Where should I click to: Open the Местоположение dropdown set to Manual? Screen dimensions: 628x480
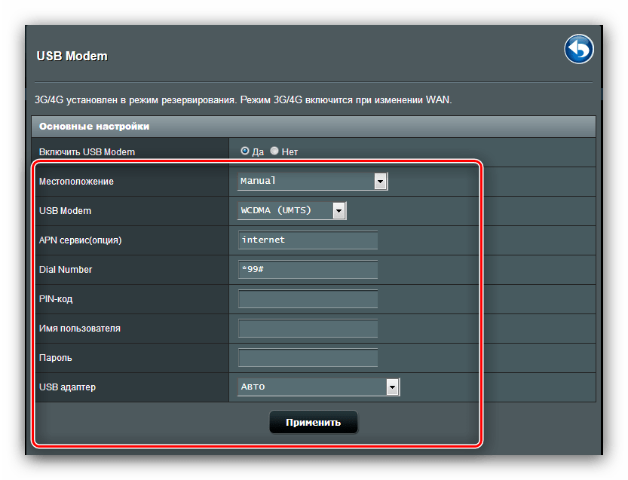[x=312, y=181]
